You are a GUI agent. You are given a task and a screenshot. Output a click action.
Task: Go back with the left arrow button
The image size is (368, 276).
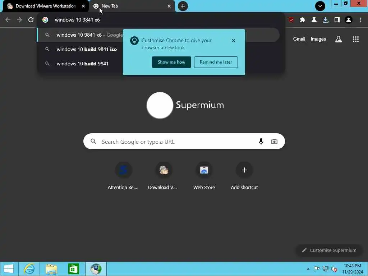click(8, 20)
